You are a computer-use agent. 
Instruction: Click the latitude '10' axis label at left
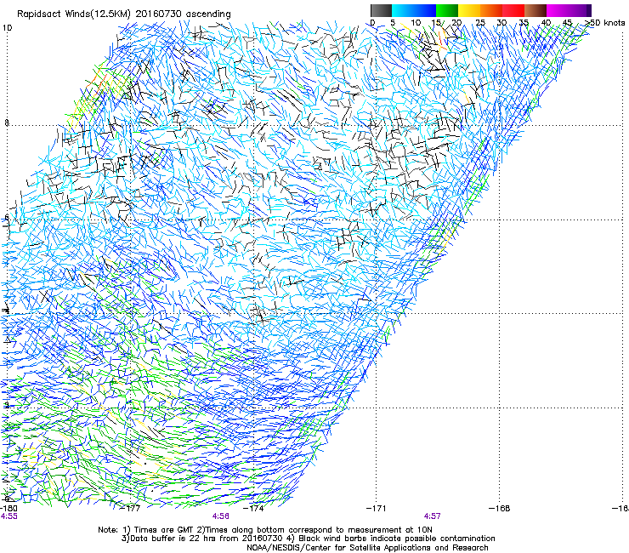point(7,28)
